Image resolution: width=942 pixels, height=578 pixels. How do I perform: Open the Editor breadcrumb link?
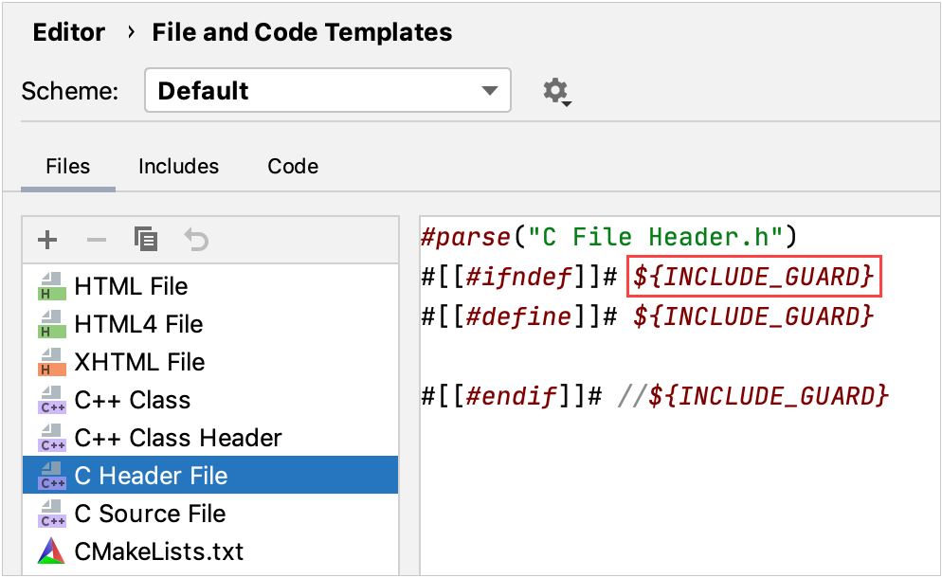click(68, 31)
